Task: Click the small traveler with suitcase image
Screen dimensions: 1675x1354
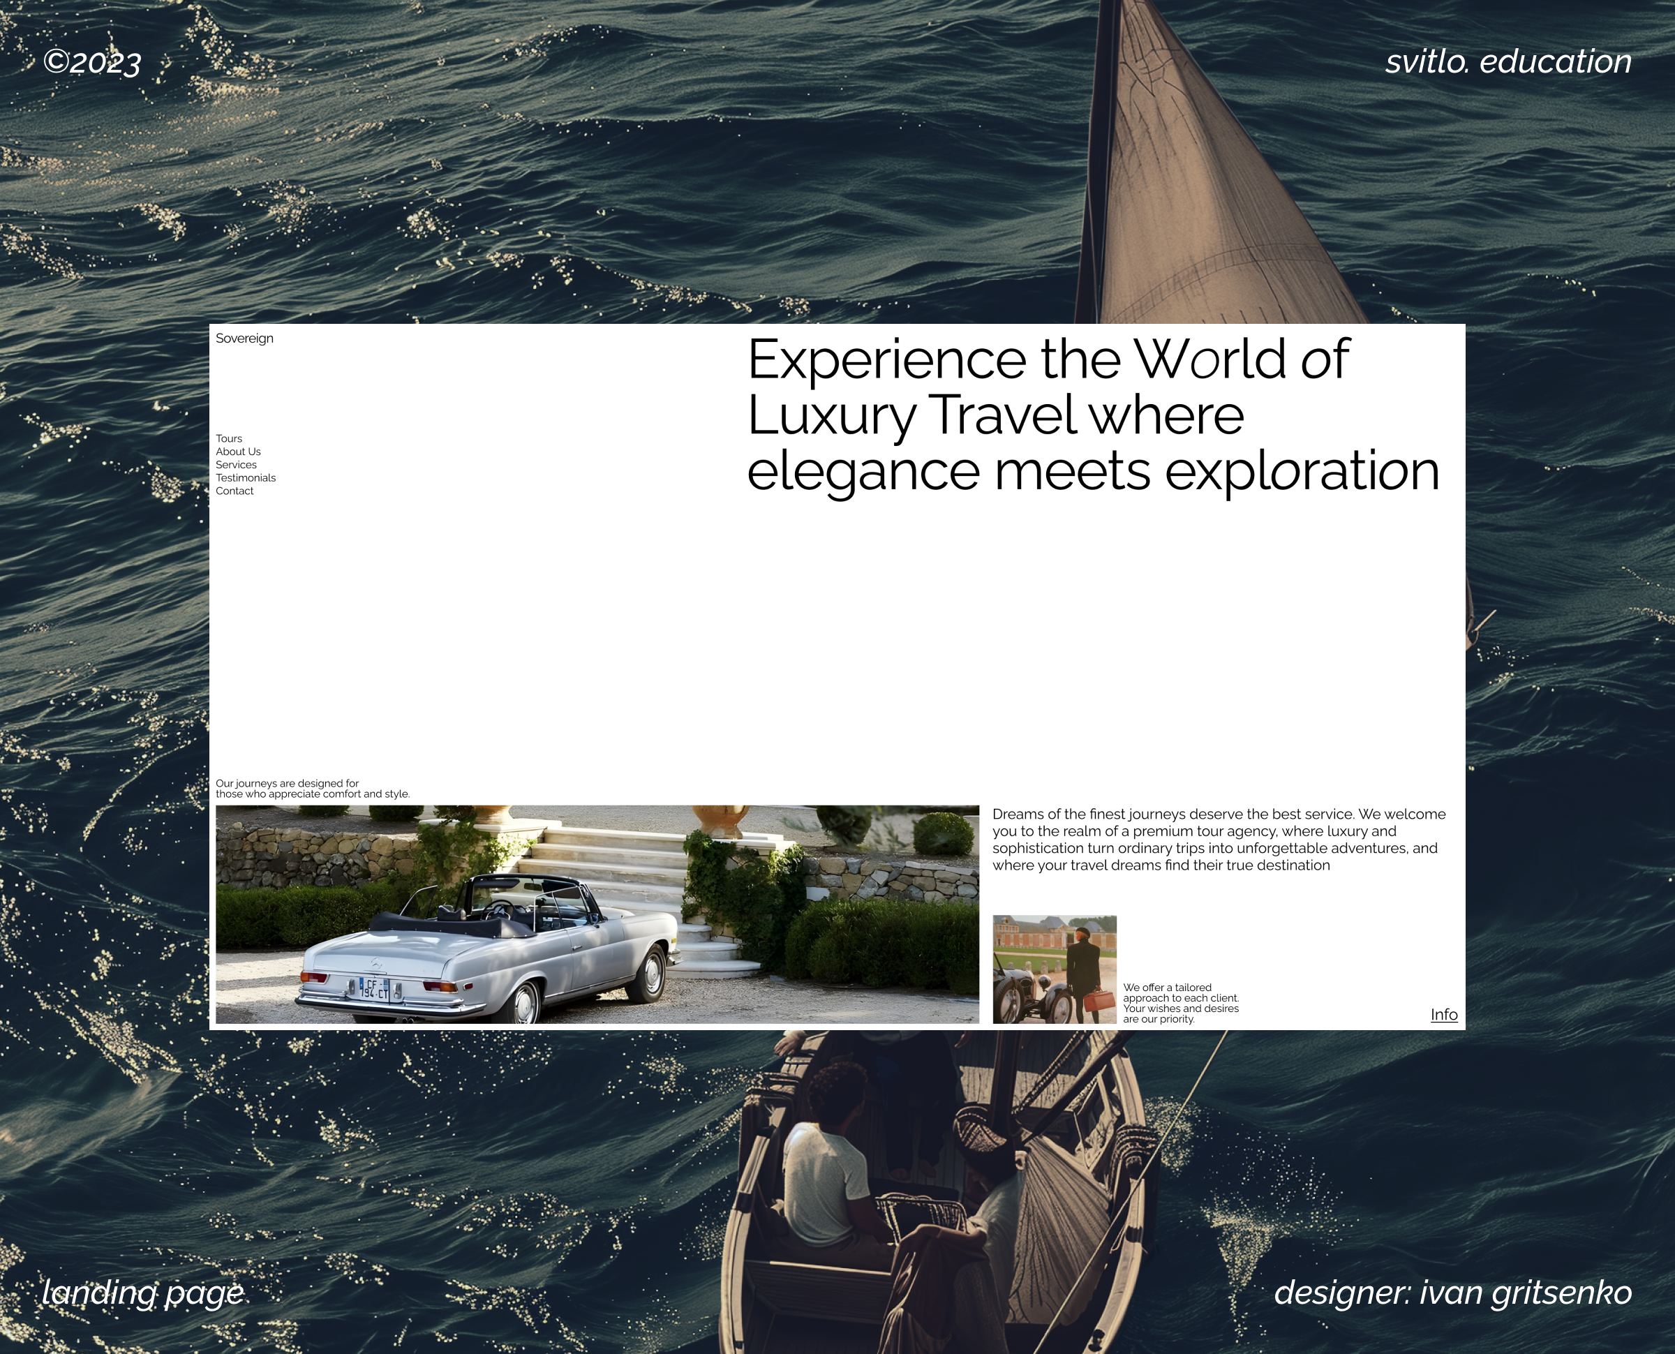Action: (1057, 971)
